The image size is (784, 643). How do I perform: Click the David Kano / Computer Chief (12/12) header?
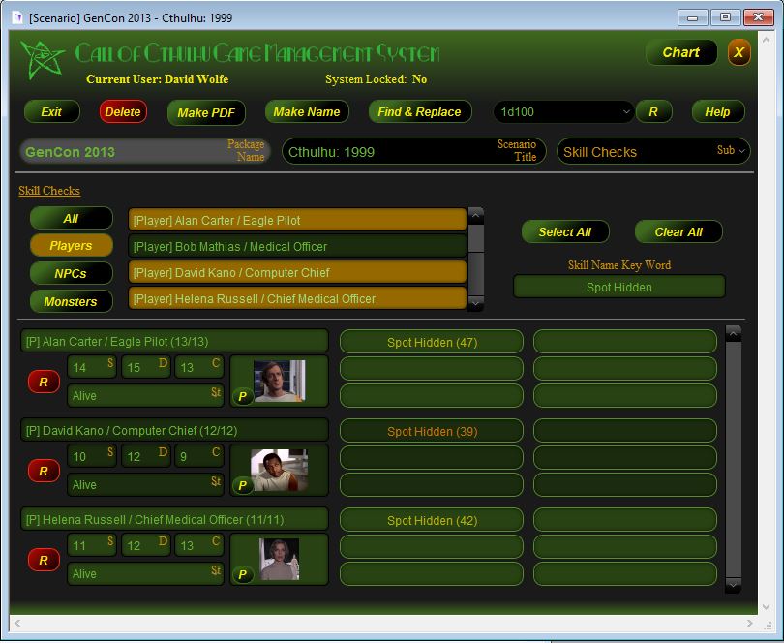click(x=174, y=430)
